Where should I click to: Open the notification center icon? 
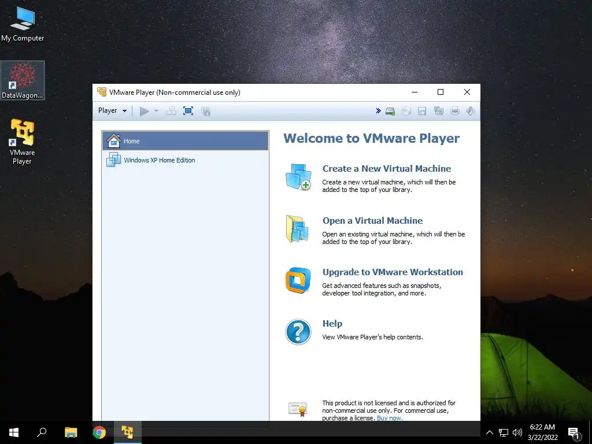tap(574, 434)
